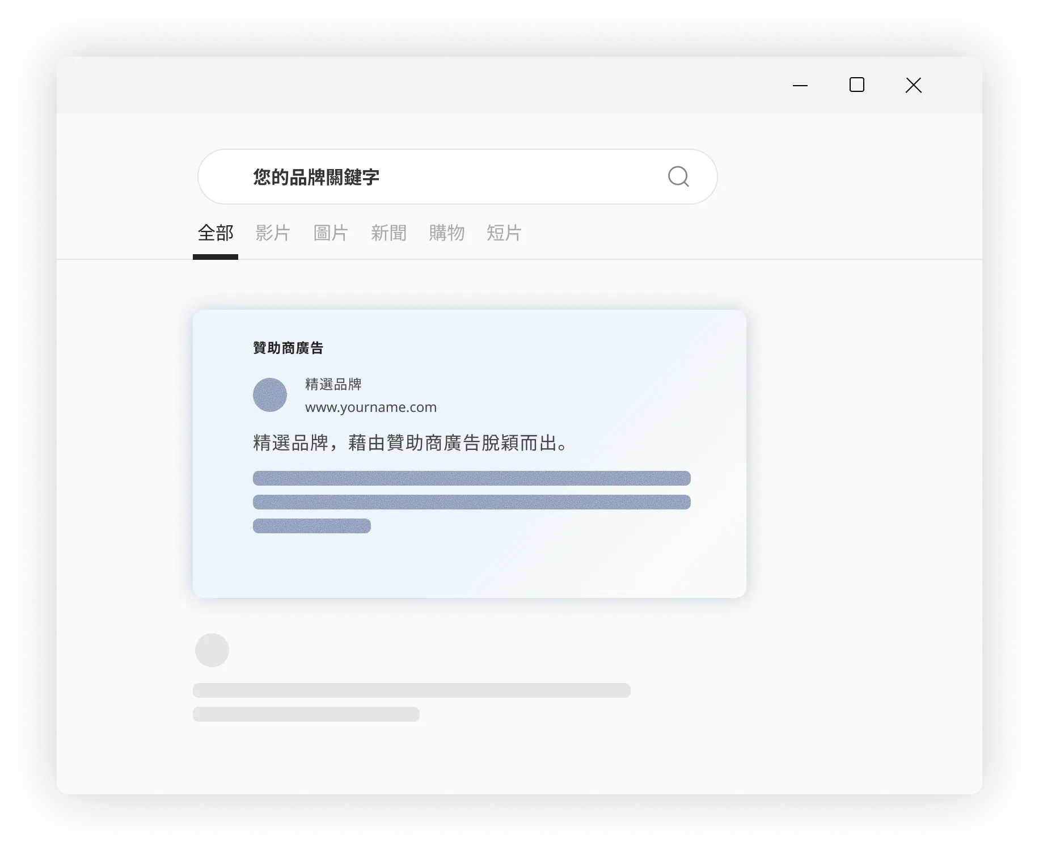Open the 圖片 tab
Image resolution: width=1039 pixels, height=851 pixels.
(x=331, y=233)
